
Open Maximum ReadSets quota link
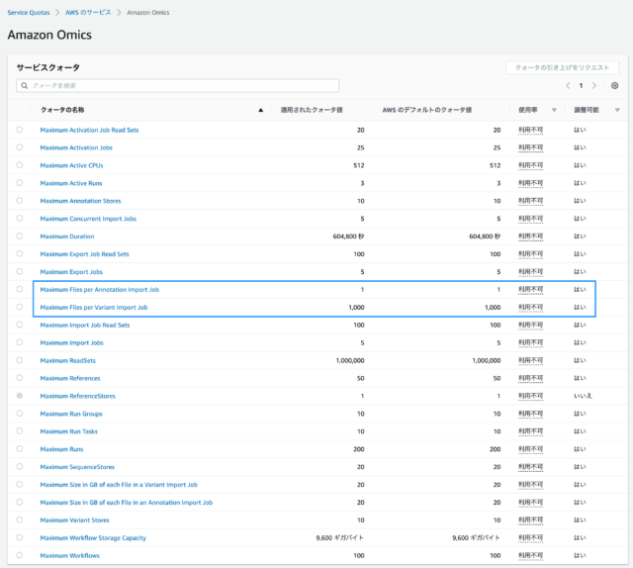point(68,361)
